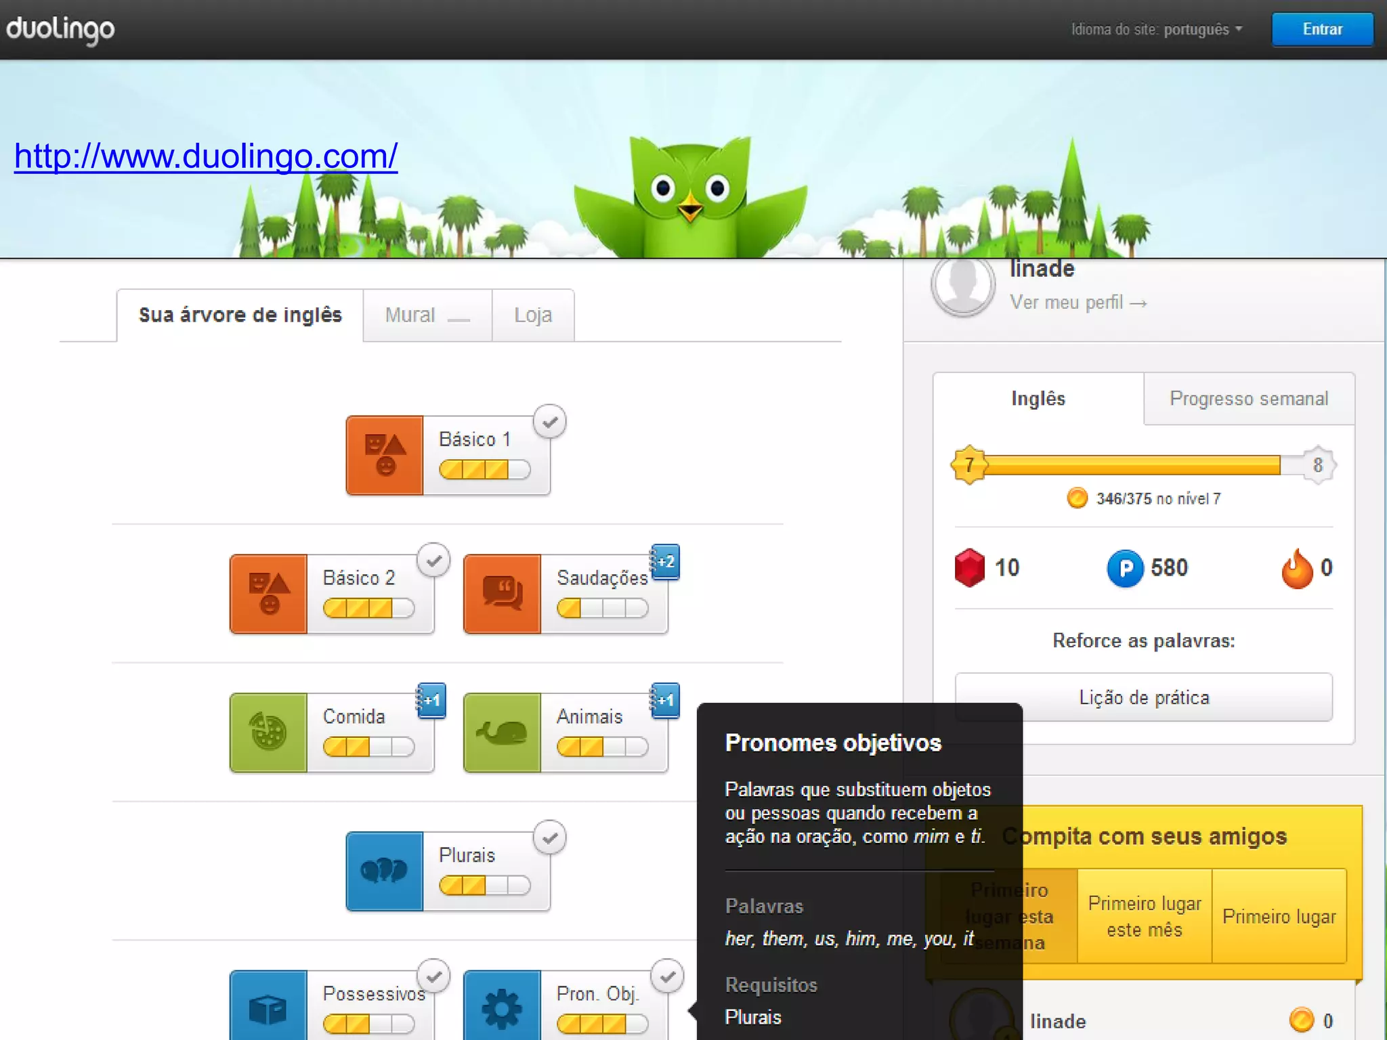Viewport: 1387px width, 1040px height.
Task: Click the green owl mascot
Action: point(690,196)
